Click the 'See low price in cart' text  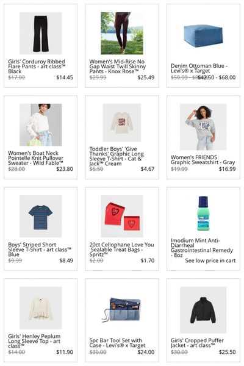tap(210, 260)
